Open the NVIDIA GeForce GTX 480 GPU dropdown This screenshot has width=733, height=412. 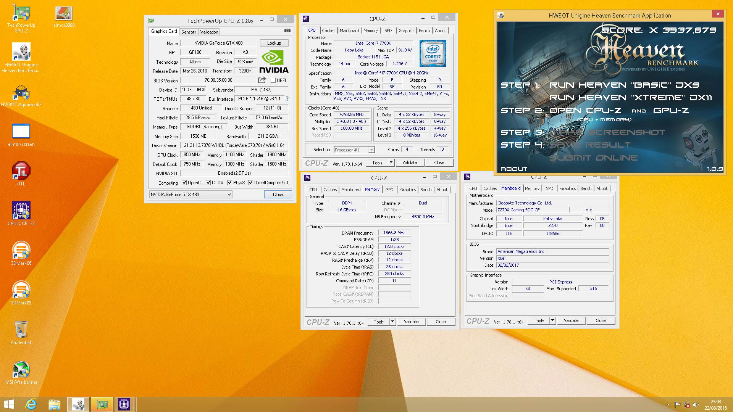191,195
